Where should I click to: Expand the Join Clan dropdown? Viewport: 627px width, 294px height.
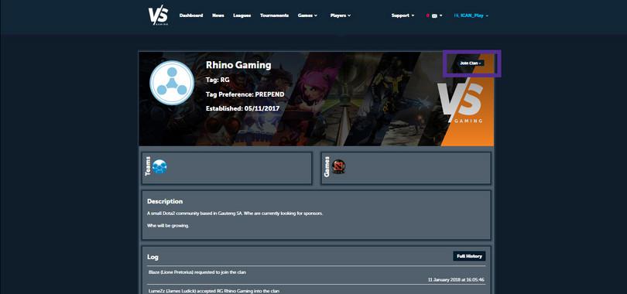(471, 63)
